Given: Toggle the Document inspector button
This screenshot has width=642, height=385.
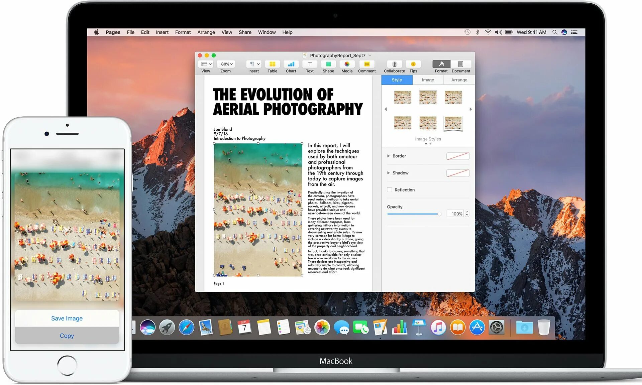Looking at the screenshot, I should coord(460,64).
